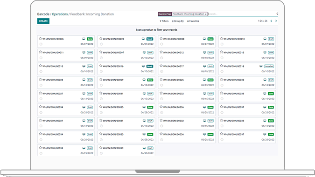Click activity clock icon on WH/IN/DON/00016
Image resolution: width=315 pixels, height=177 pixels.
[101, 71]
